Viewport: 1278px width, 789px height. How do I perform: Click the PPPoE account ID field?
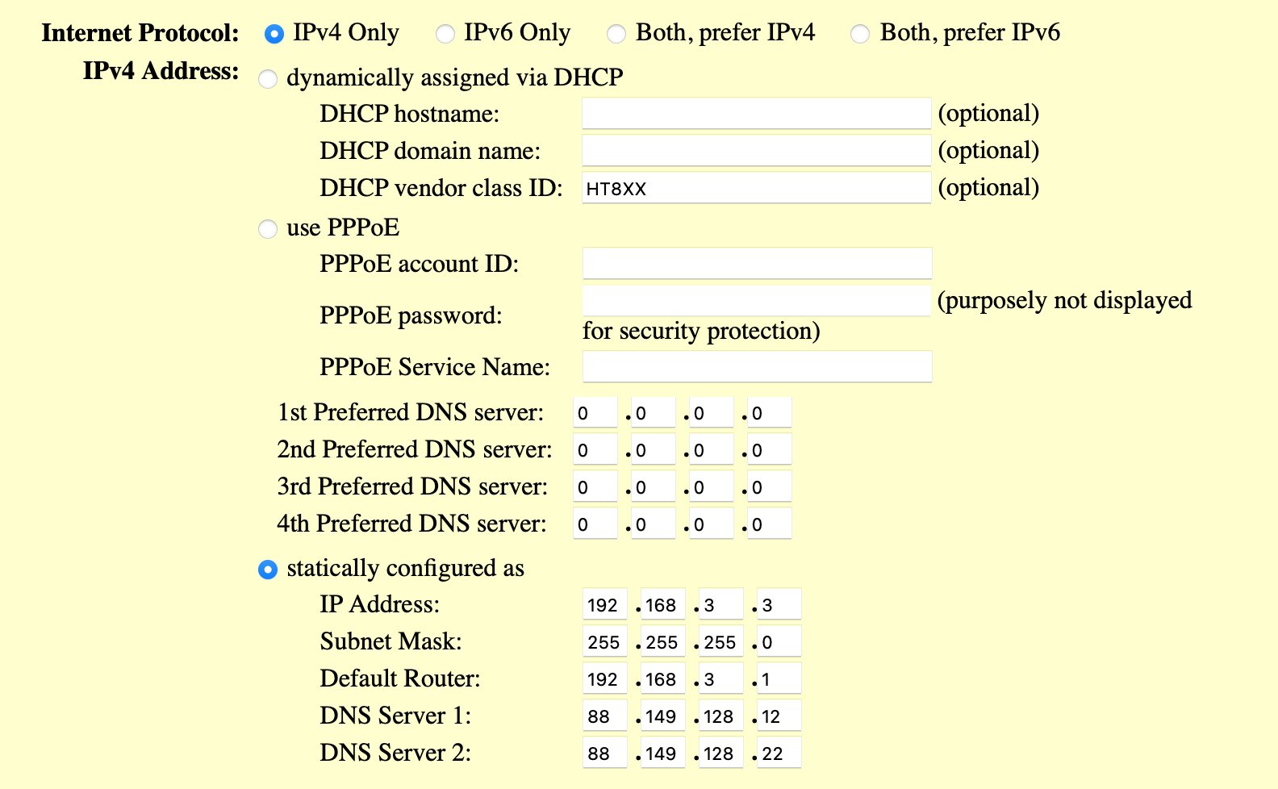pyautogui.click(x=756, y=264)
